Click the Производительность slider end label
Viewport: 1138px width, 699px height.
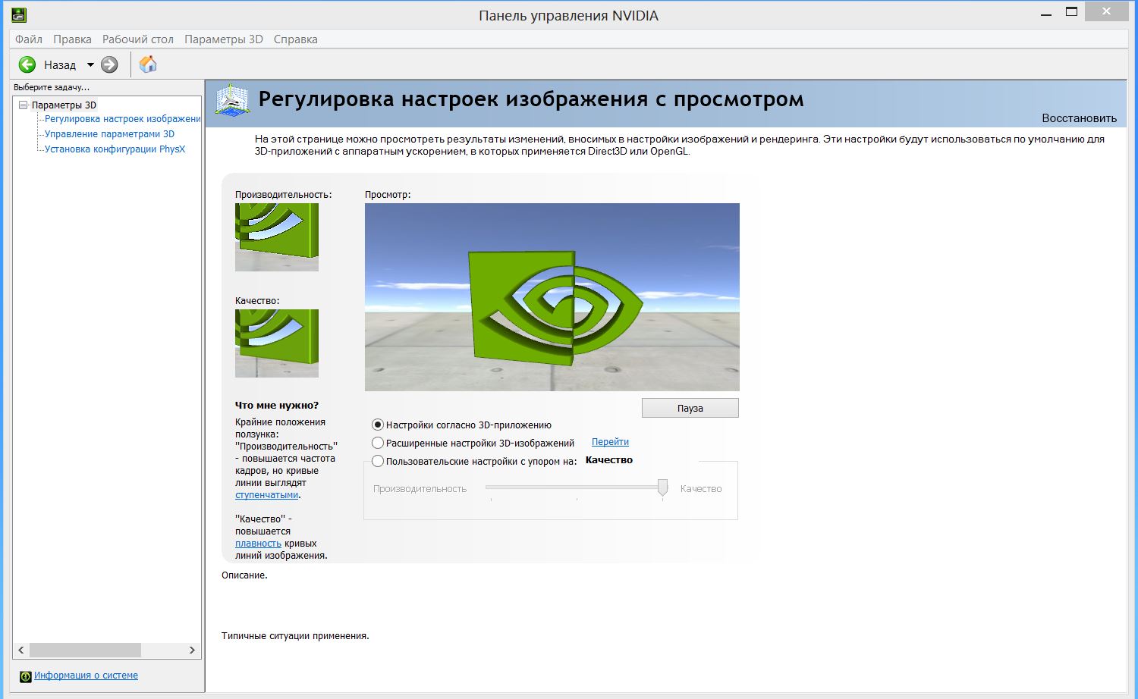pyautogui.click(x=420, y=489)
